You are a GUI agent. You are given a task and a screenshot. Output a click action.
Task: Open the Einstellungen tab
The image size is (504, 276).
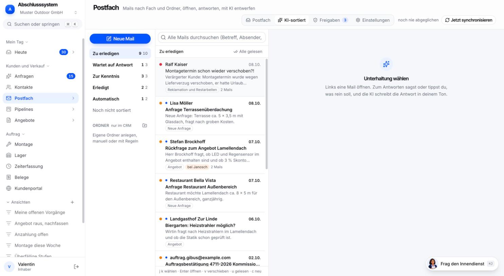point(373,20)
